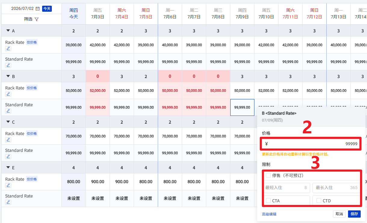Jump to today with the 今天 button

click(x=47, y=9)
